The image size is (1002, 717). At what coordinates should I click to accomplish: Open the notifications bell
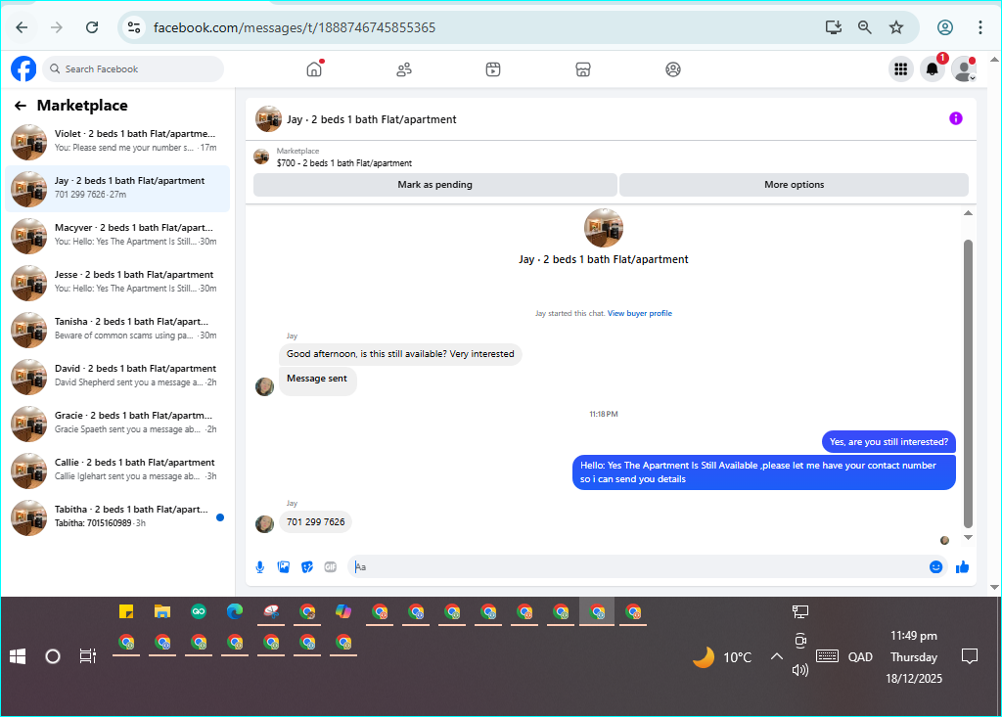933,69
